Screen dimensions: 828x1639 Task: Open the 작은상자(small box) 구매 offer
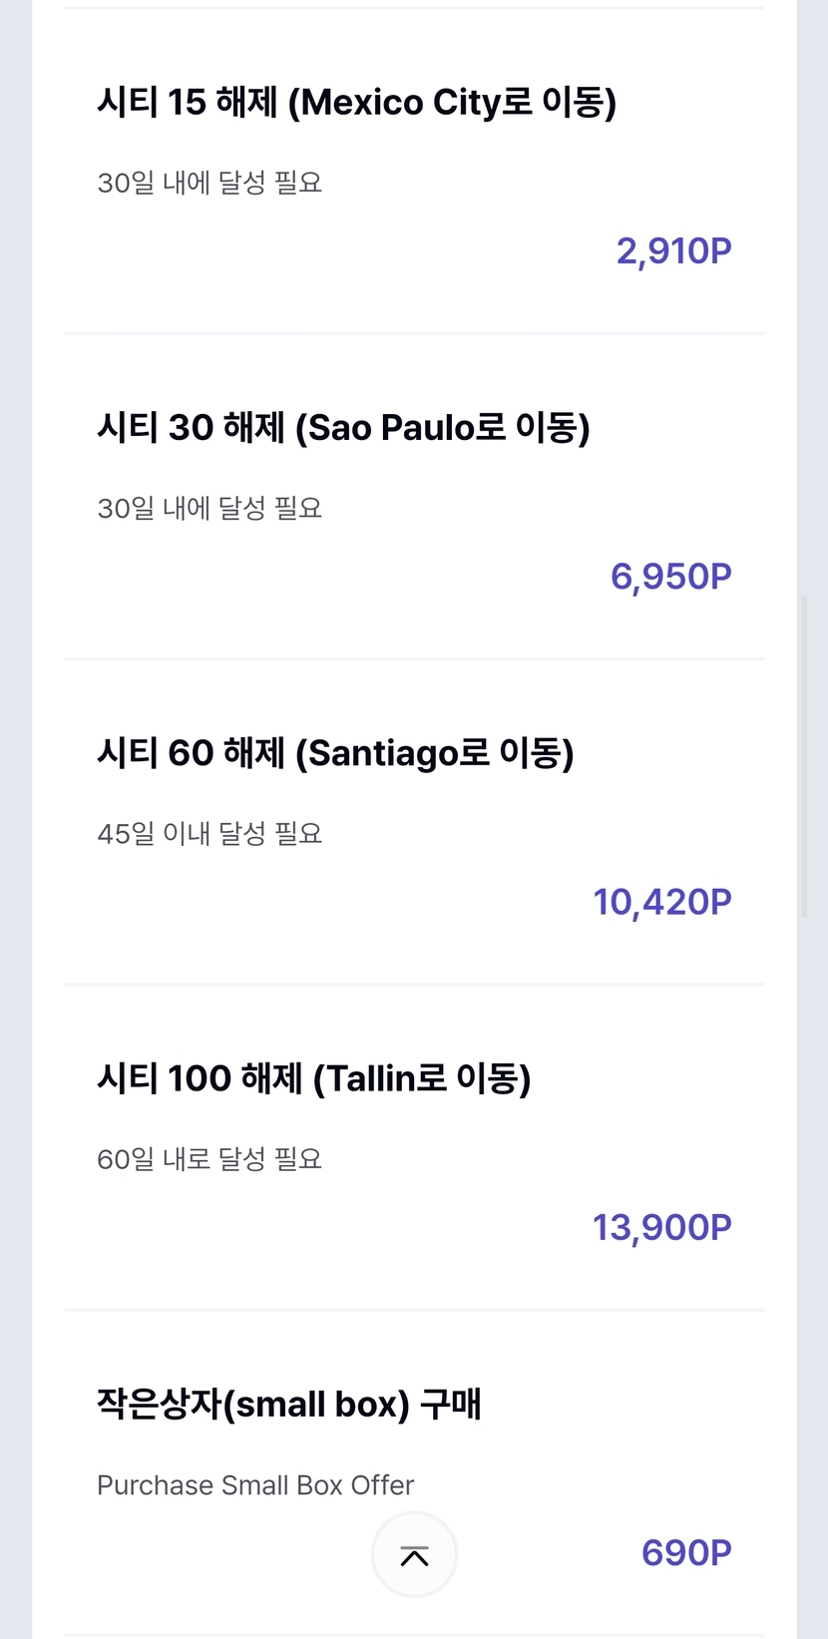click(x=288, y=1405)
